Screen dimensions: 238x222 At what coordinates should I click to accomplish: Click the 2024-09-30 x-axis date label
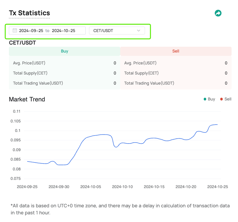tap(59, 187)
